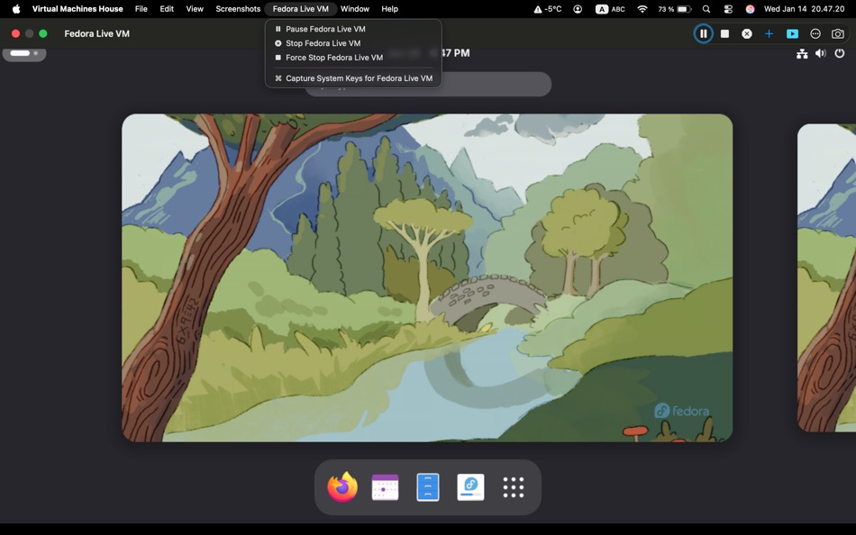Click the GNOME power icon
856x535 pixels.
840,53
